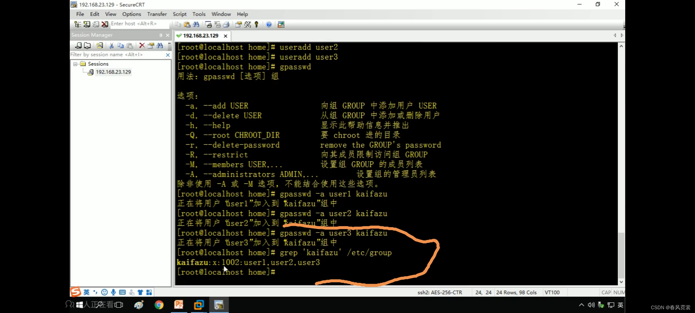Viewport: 695px width, 313px height.
Task: Click Filter by session name input field
Action: pyautogui.click(x=117, y=54)
